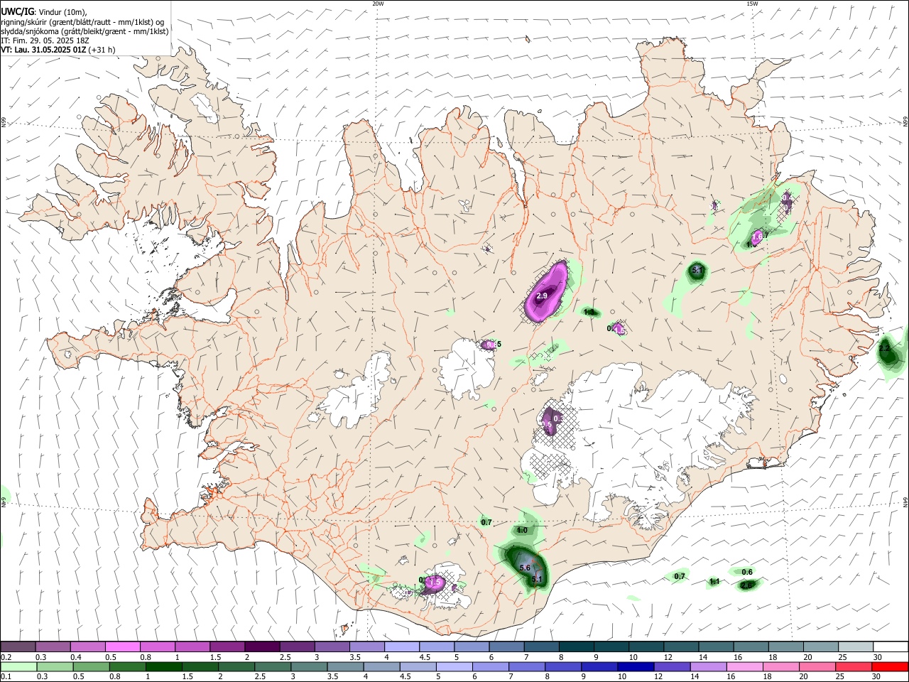The height and width of the screenshot is (682, 909).
Task: Click the 0.2–0.3 swatch in the upper legend row
Action: point(18,647)
